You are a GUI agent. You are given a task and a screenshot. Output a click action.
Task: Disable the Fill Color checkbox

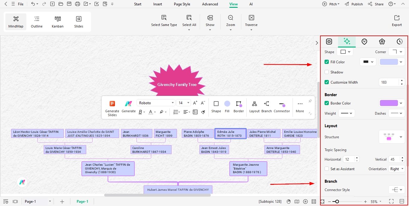327,62
